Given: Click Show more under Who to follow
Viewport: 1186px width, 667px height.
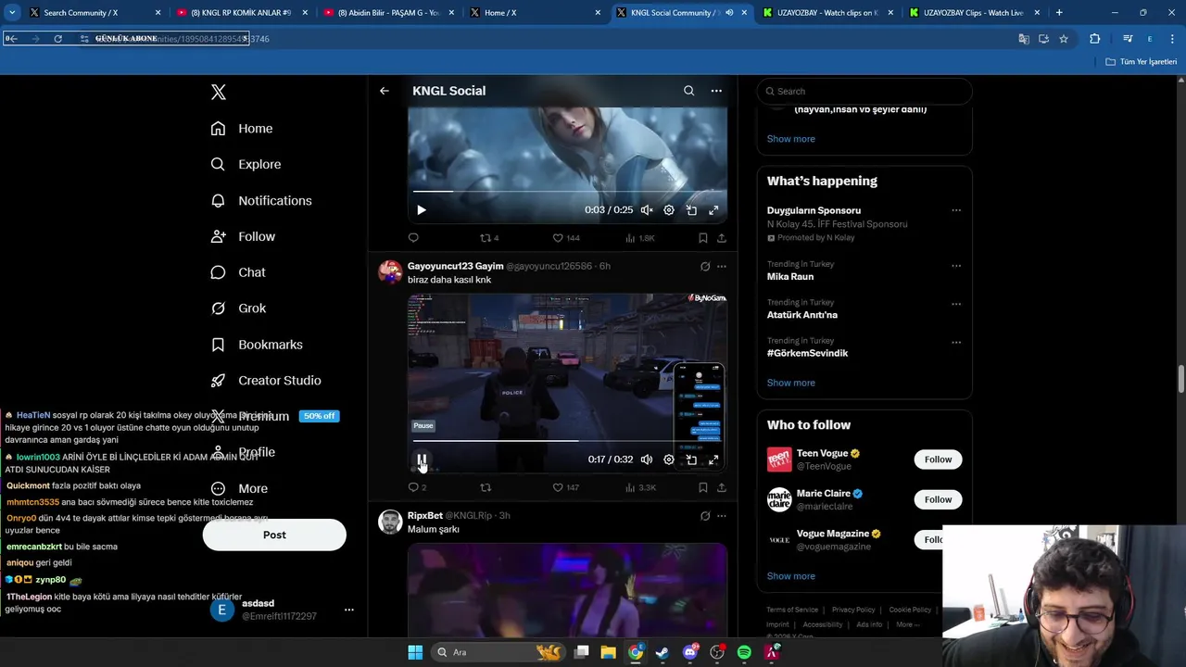Looking at the screenshot, I should pyautogui.click(x=790, y=576).
